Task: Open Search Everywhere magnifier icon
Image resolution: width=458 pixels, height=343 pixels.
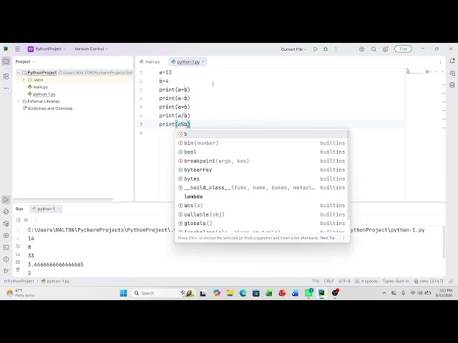Action: point(374,49)
